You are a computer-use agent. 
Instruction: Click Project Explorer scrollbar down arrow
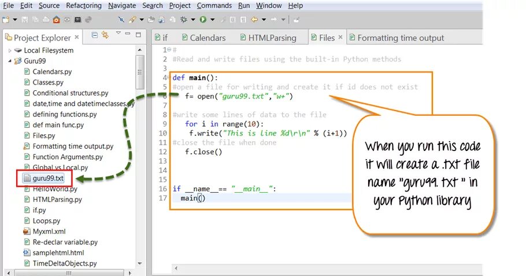pos(140,264)
